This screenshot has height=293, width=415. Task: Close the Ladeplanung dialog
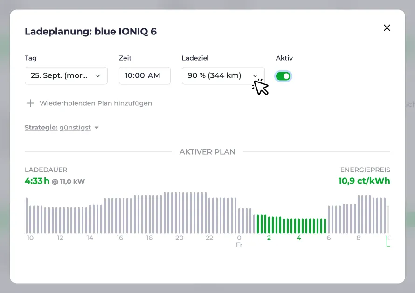tap(387, 28)
